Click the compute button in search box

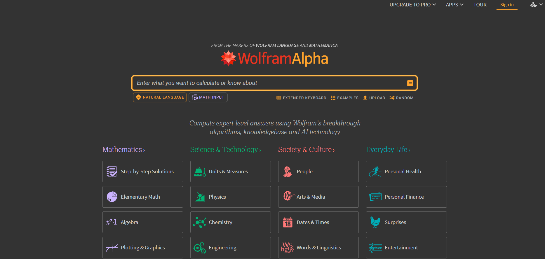(410, 83)
